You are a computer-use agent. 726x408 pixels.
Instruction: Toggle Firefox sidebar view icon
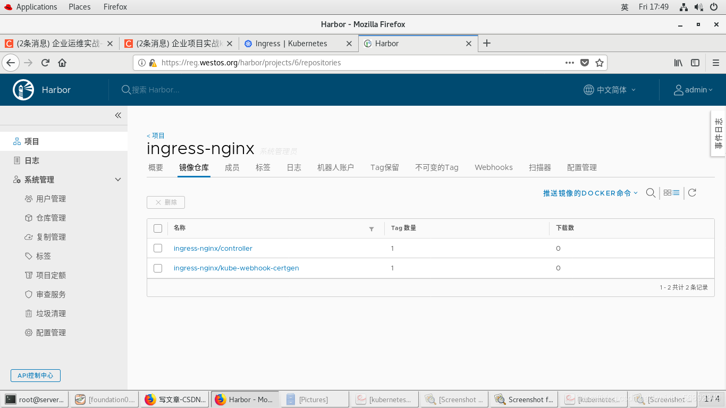point(695,63)
